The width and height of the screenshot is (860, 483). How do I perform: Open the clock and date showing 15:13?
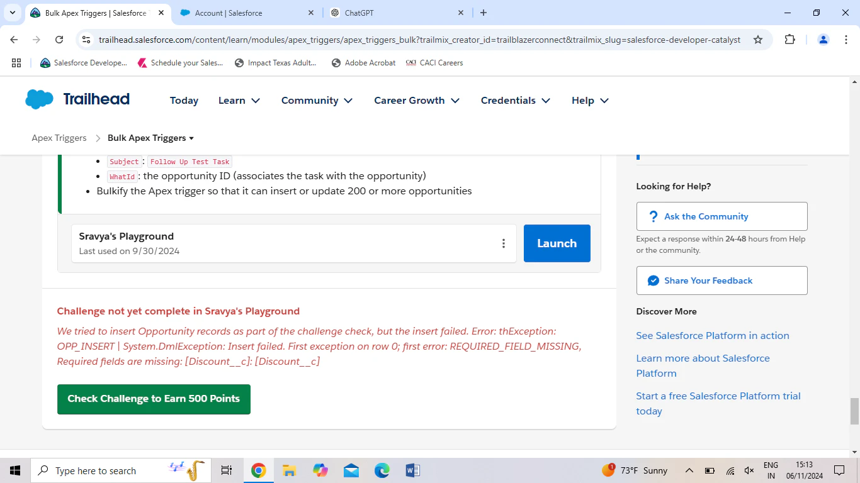tap(805, 470)
